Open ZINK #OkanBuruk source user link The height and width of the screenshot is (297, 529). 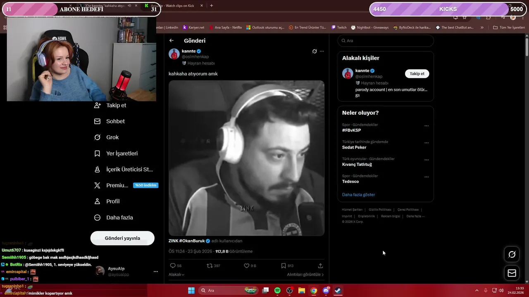point(189,241)
